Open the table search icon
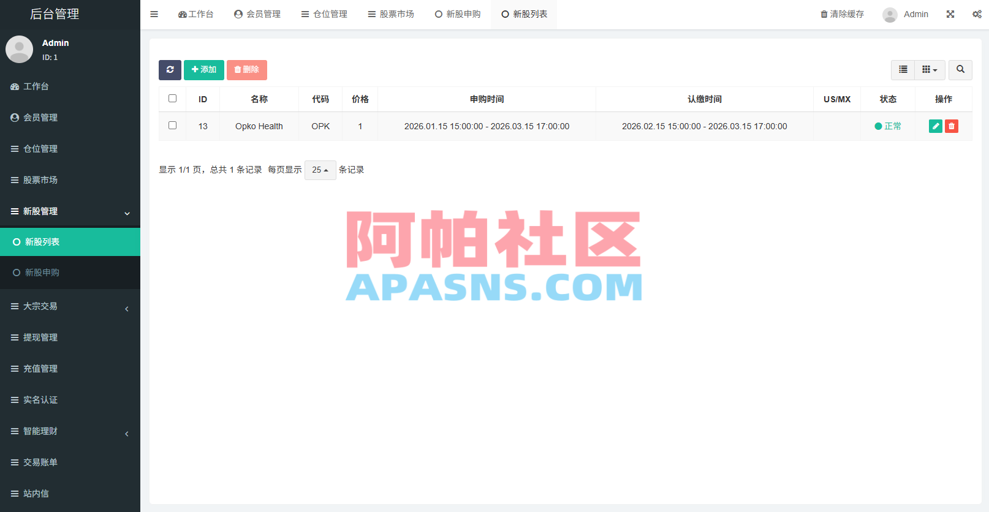The image size is (989, 512). [x=960, y=70]
